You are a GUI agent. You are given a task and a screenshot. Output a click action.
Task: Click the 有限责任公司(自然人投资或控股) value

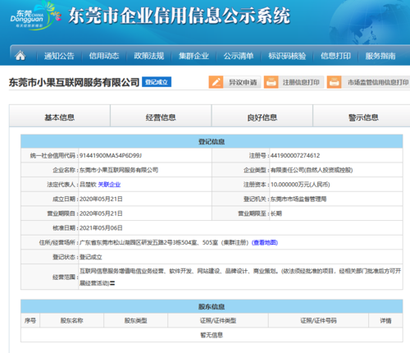[x=312, y=170]
